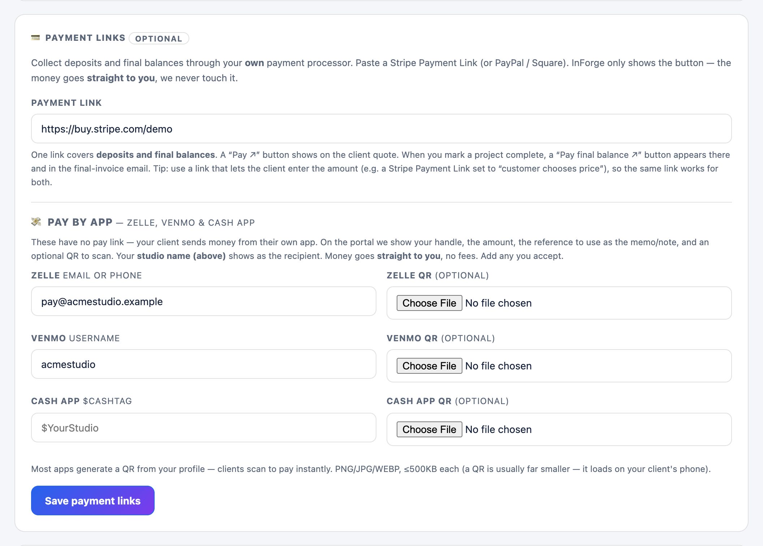Image resolution: width=763 pixels, height=546 pixels.
Task: Click the Venmo 'No file chosen' text
Action: pyautogui.click(x=499, y=366)
